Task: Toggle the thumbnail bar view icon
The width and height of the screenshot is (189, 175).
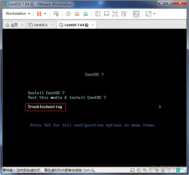Action: pos(107,14)
